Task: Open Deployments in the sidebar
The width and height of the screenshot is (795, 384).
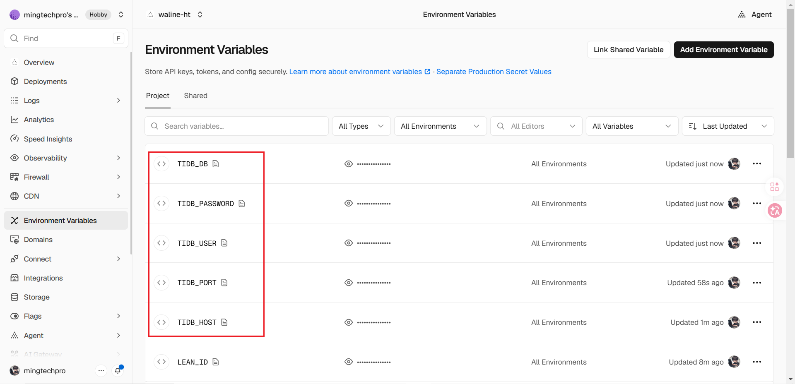Action: (66, 82)
